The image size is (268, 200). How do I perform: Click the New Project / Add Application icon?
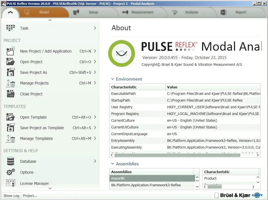pos(10,51)
